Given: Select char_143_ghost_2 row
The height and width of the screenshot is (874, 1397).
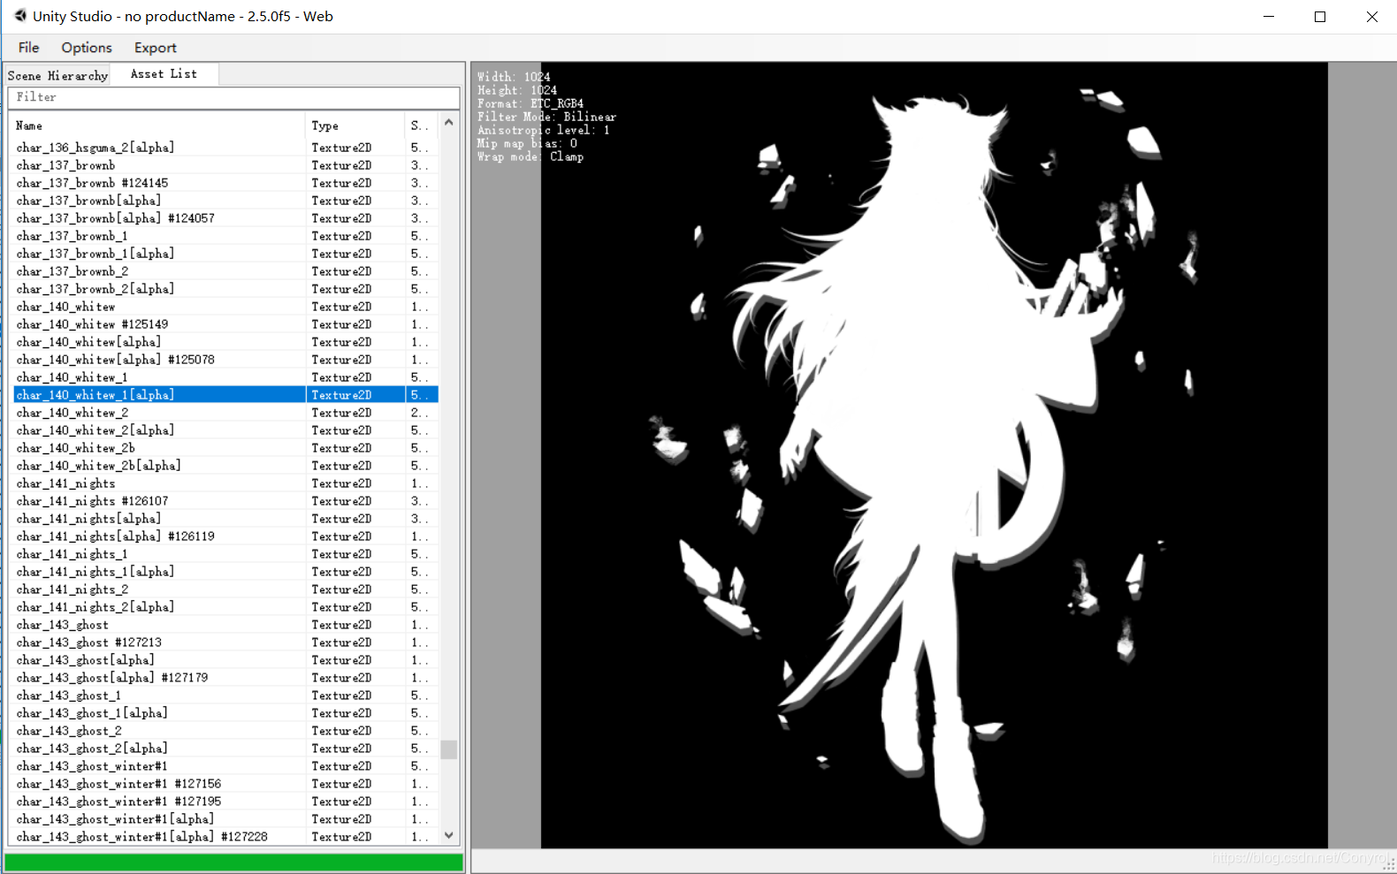Looking at the screenshot, I should 225,731.
